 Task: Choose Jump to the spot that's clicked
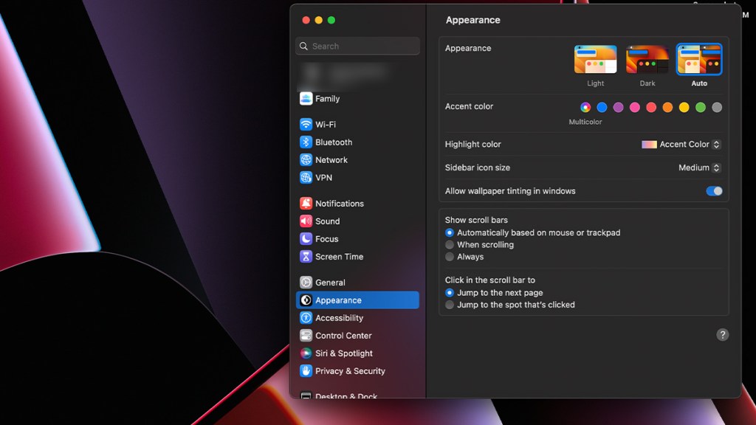click(450, 305)
